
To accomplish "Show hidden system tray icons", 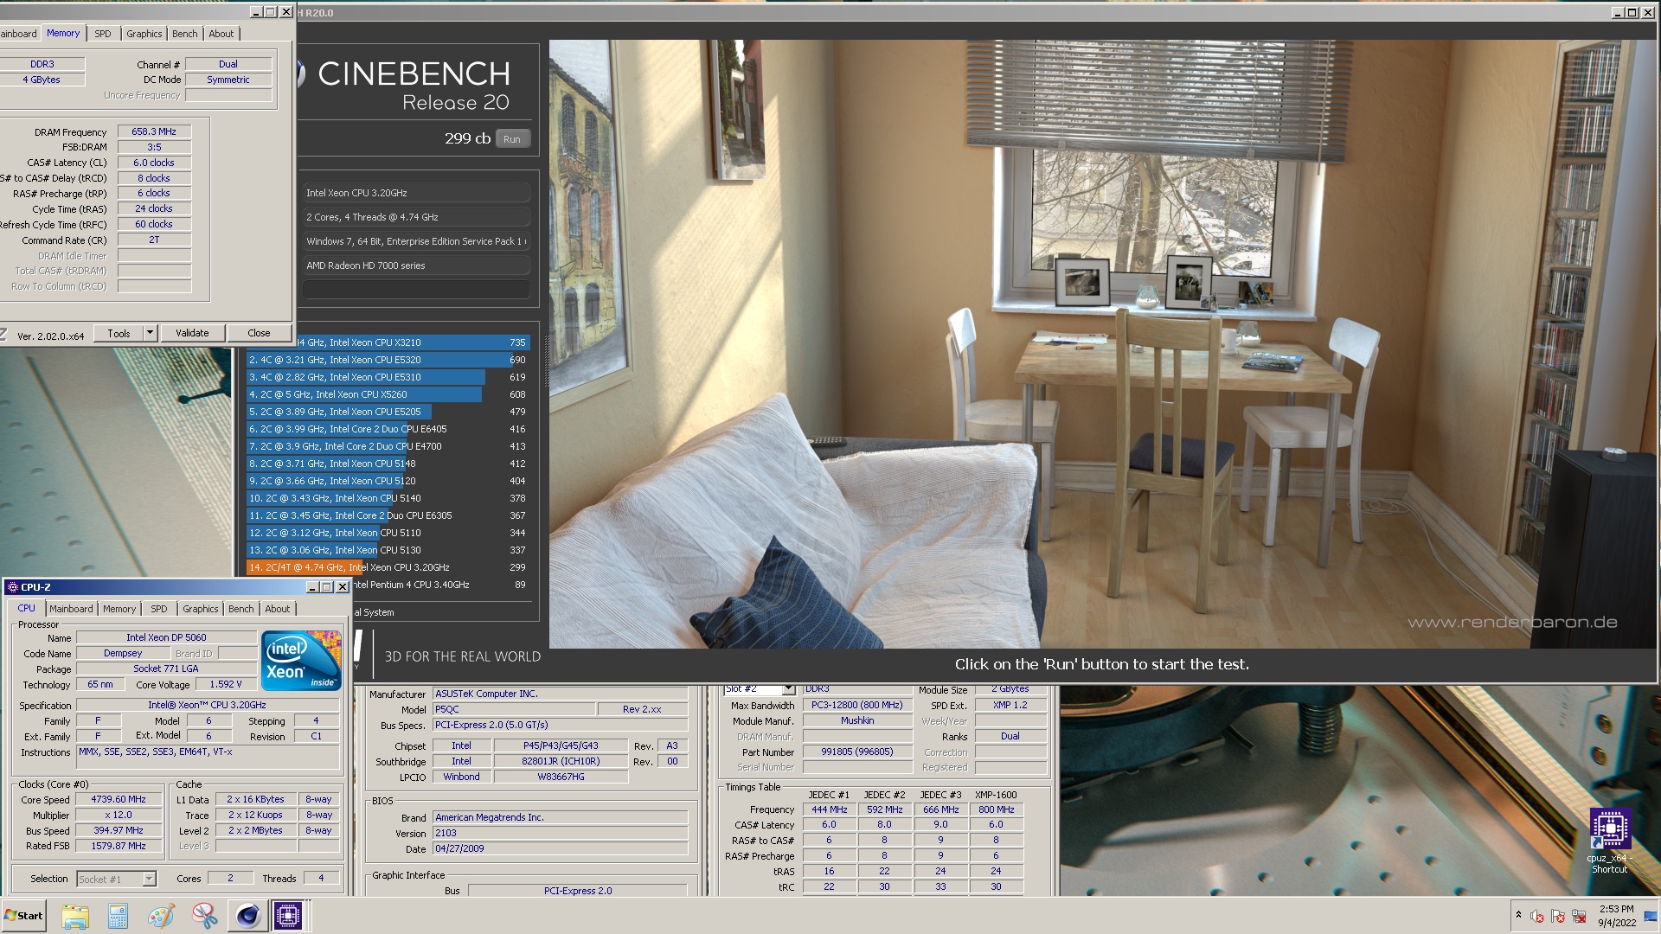I will click(1518, 915).
